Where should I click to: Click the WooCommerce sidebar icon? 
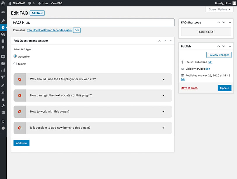(3, 56)
